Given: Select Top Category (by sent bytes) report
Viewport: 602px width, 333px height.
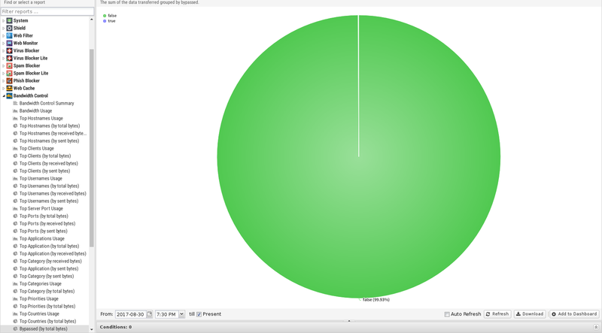Looking at the screenshot, I should pos(47,276).
